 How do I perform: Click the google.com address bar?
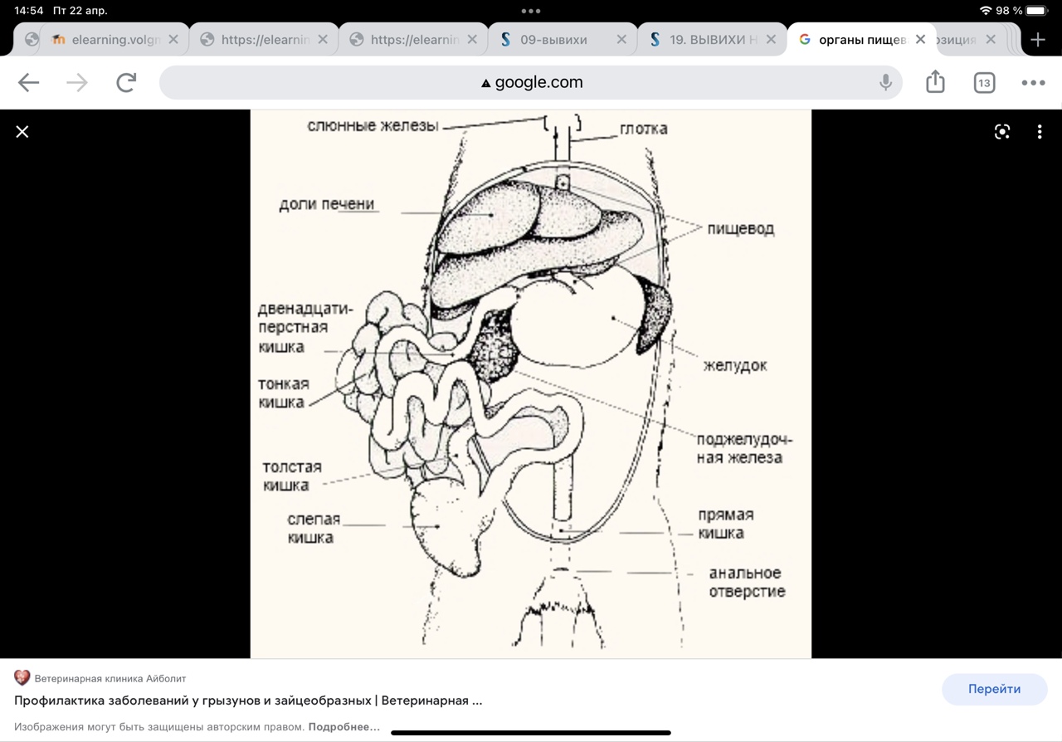(x=531, y=82)
